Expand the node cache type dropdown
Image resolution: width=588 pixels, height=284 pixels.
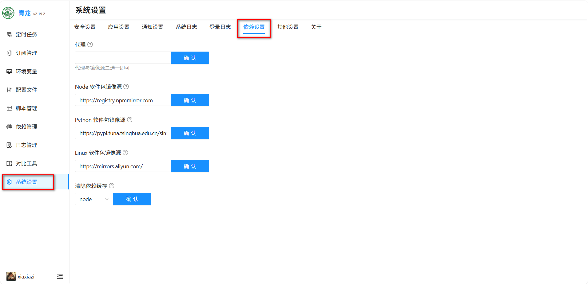pos(94,199)
